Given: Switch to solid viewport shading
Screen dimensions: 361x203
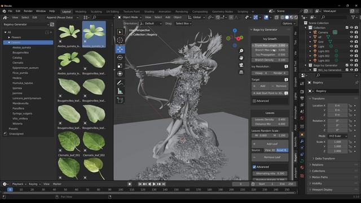Looking at the screenshot, I should (x=287, y=17).
